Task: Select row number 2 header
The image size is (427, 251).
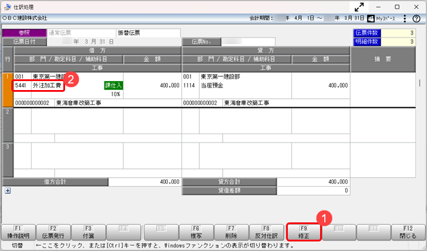Action: click(8, 125)
